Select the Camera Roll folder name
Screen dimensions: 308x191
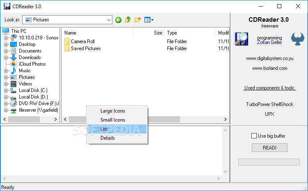click(x=83, y=41)
